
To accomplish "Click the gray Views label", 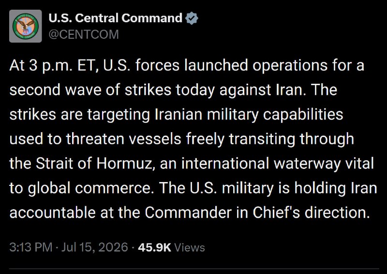I will 190,247.
